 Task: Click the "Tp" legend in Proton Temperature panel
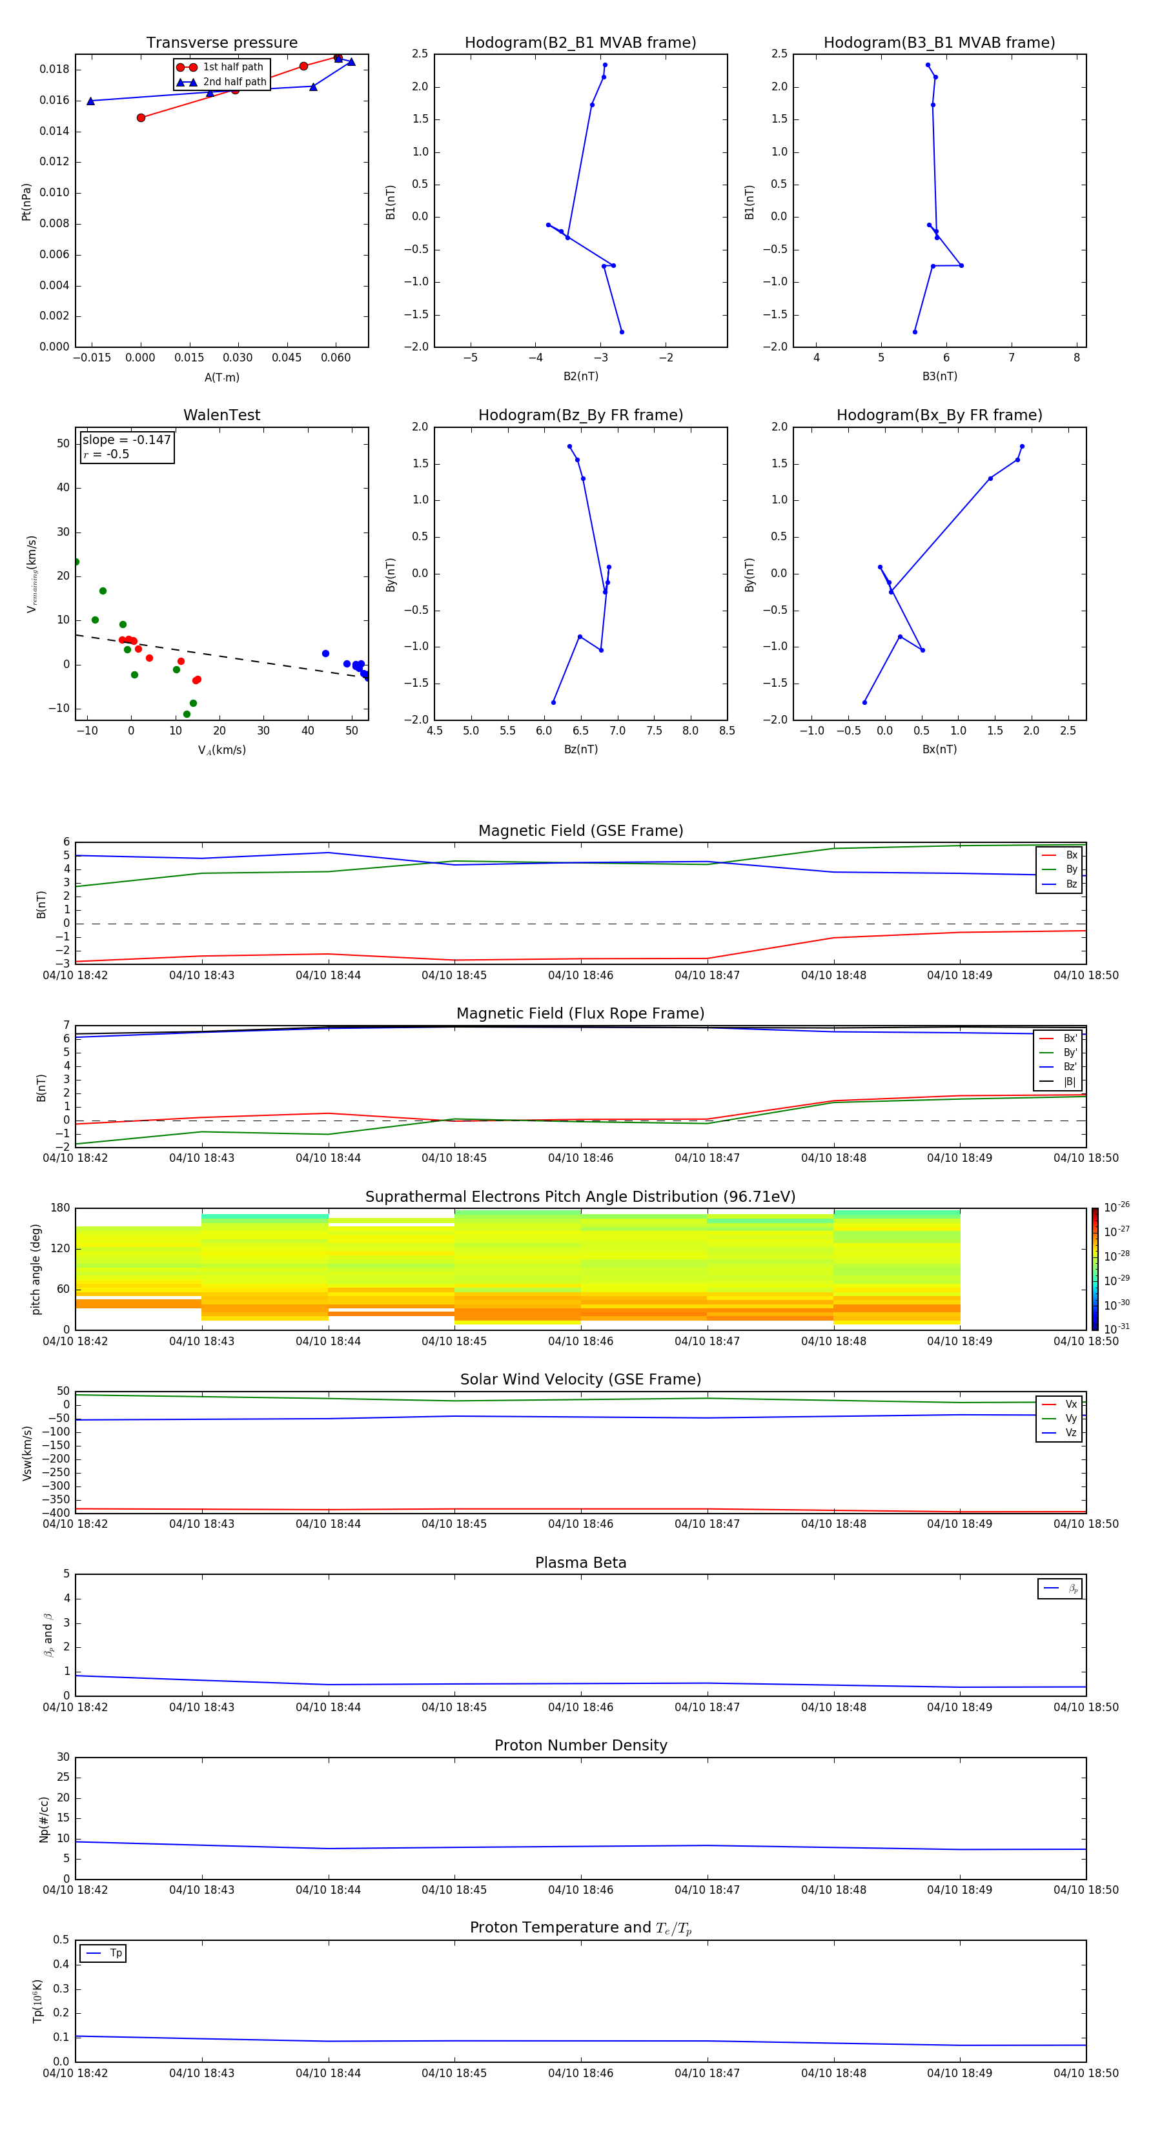coord(103,1953)
